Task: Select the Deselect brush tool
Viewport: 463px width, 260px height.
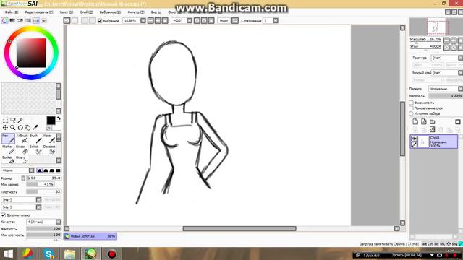Action: [49, 149]
